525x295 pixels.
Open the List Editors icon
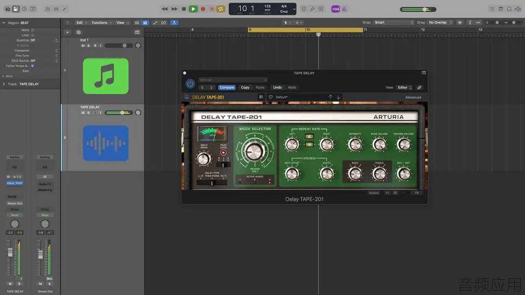click(x=492, y=9)
